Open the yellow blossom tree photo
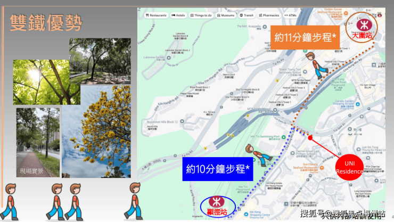Screen dimensions: 394x222 (x=96, y=131)
